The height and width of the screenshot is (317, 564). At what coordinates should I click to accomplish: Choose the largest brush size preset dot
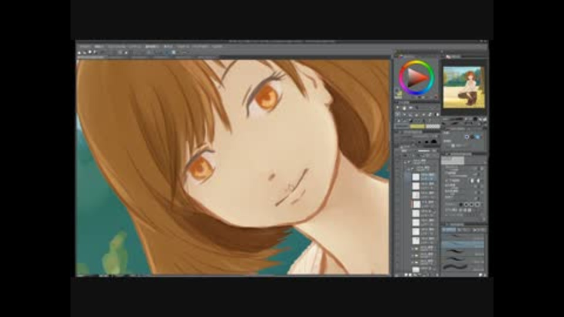tap(434, 141)
